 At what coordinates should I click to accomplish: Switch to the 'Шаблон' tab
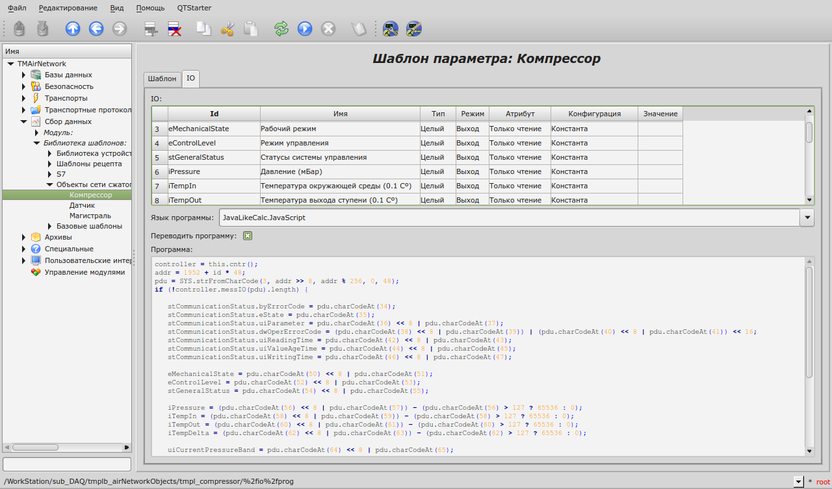tap(162, 79)
